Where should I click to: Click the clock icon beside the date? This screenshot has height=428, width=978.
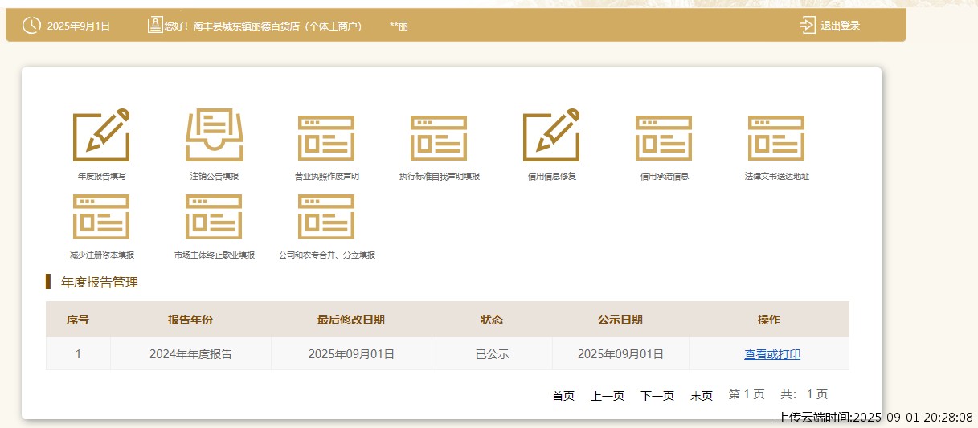tap(31, 26)
